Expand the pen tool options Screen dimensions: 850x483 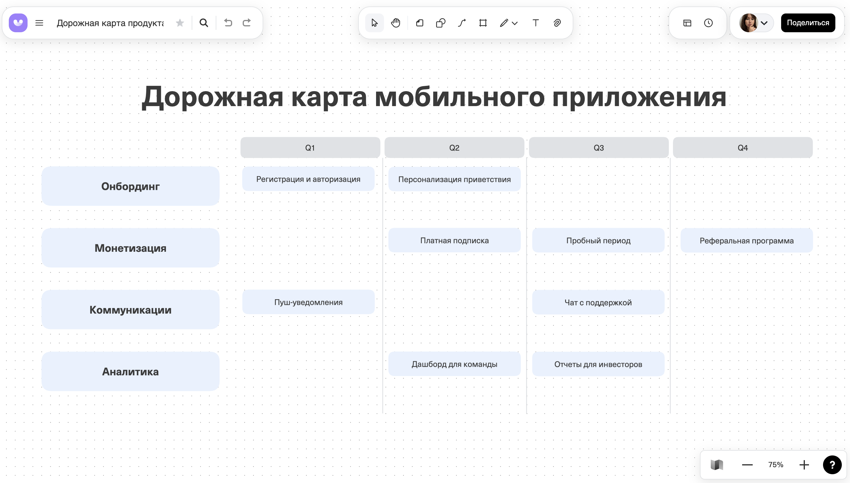514,23
